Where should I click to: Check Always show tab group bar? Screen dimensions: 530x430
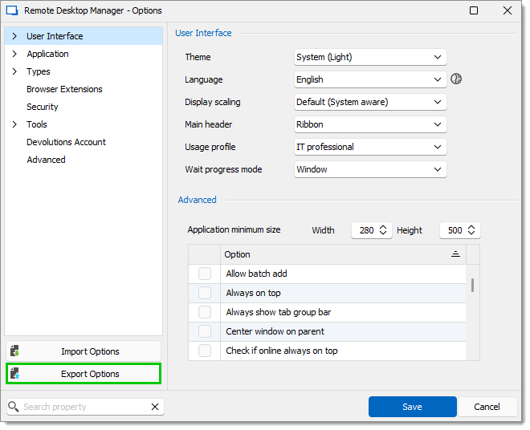(205, 312)
